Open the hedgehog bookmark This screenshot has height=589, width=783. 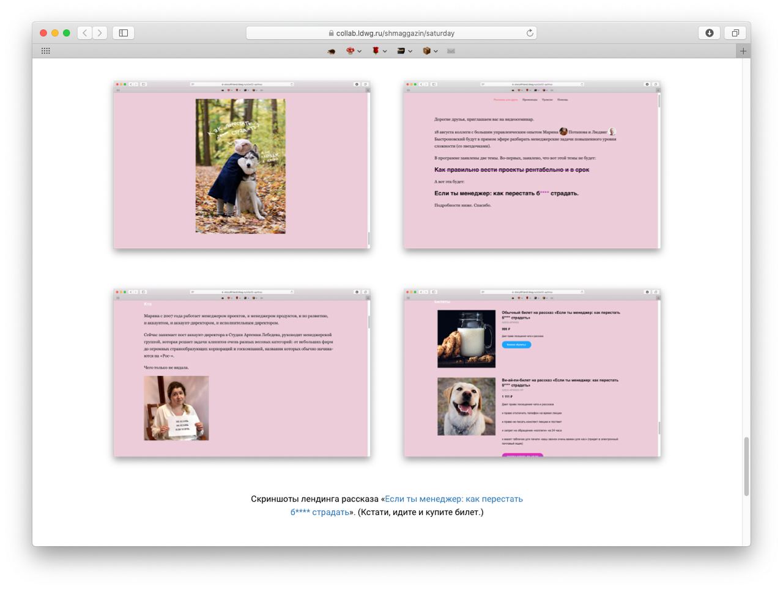coord(331,51)
